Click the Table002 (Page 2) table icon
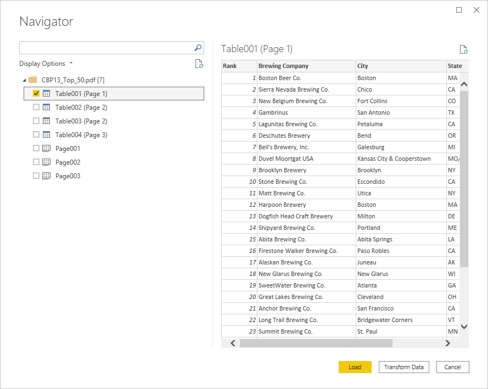The image size is (488, 389). tap(46, 107)
